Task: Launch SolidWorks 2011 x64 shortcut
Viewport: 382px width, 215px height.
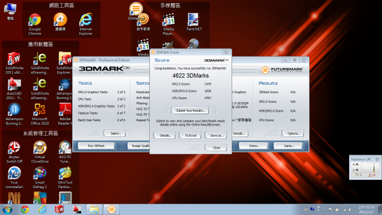Action: (14, 63)
